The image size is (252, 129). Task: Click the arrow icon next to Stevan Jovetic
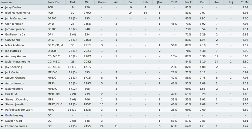2,104
